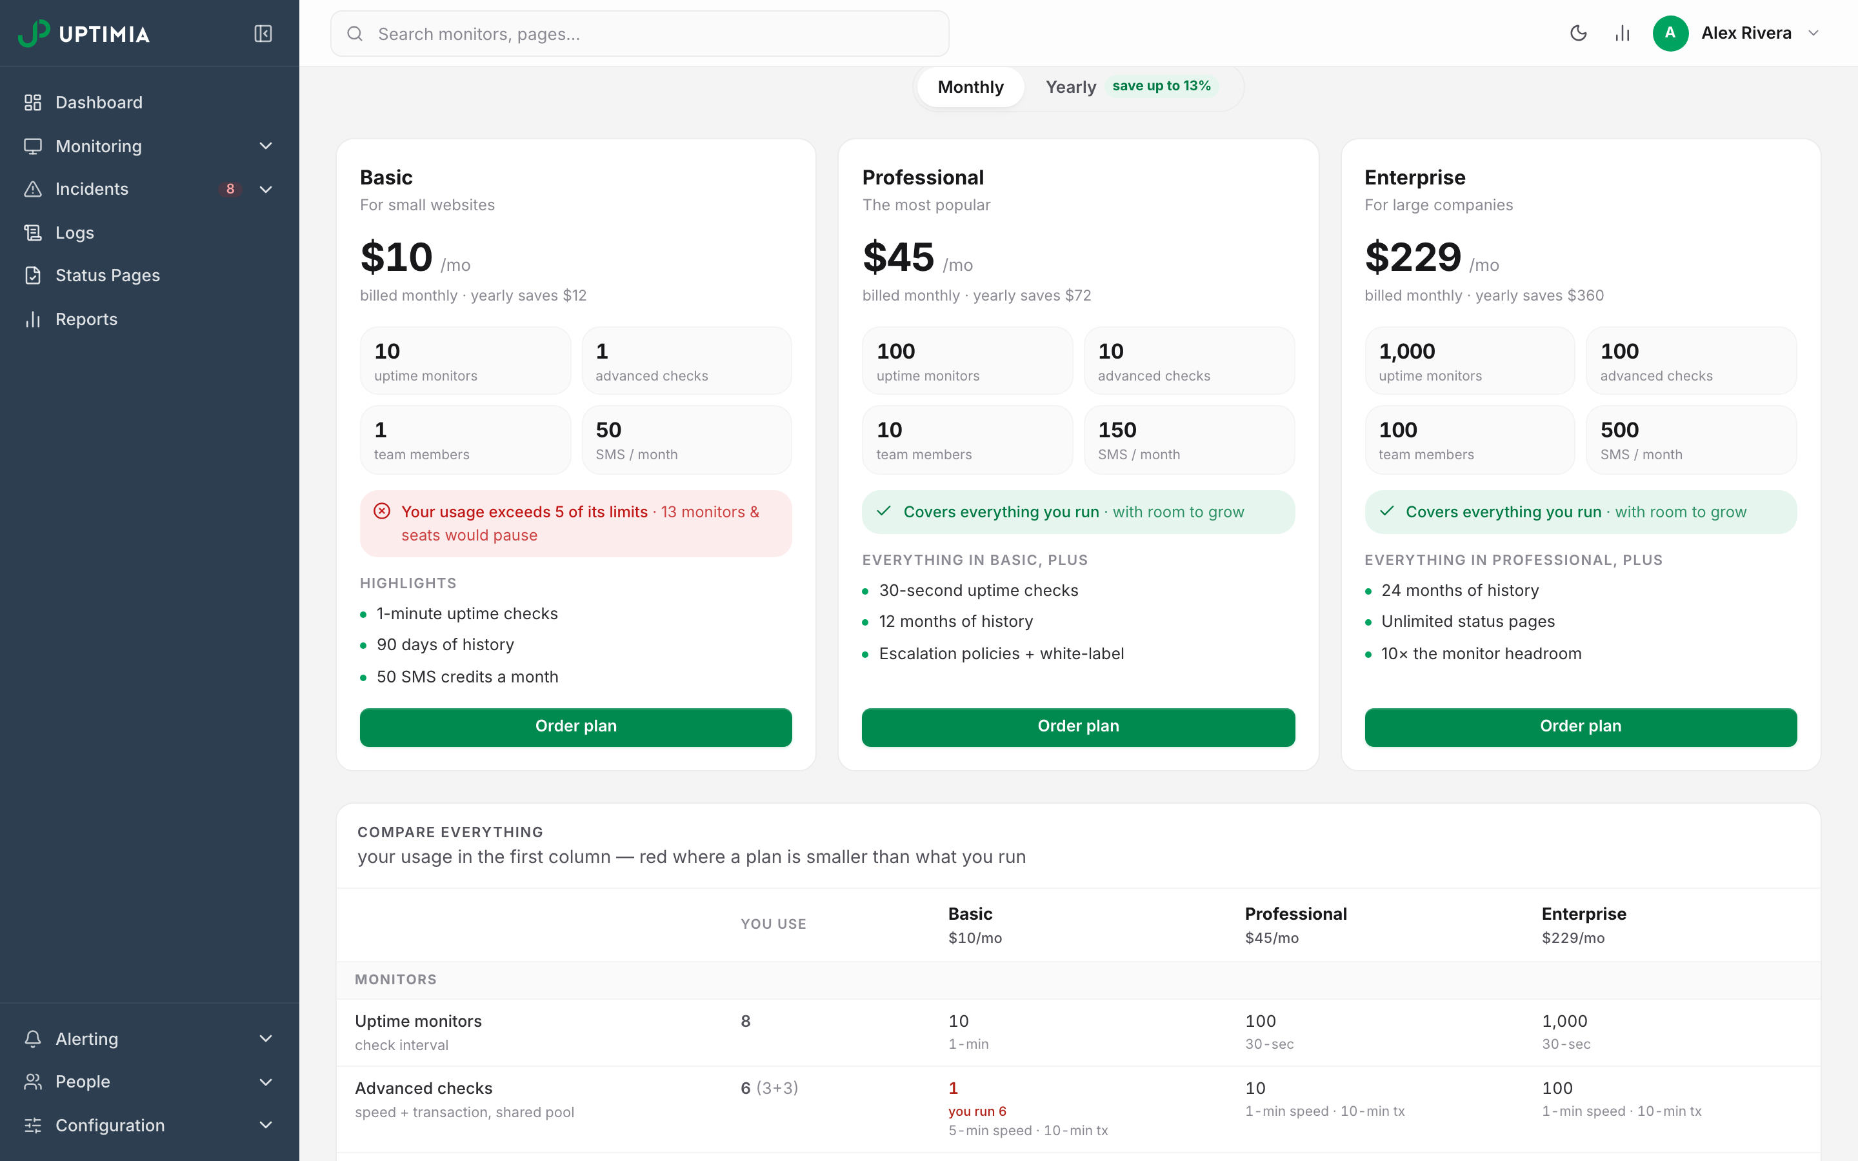Expand the Configuration menu chevron
1858x1161 pixels.
click(x=266, y=1125)
